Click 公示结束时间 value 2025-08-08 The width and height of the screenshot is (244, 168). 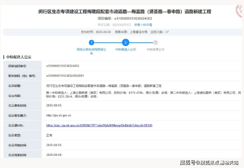(x=54, y=155)
